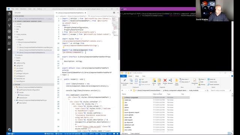
Task: Click the TypeScript language mode in status bar
Action: (x=103, y=133)
